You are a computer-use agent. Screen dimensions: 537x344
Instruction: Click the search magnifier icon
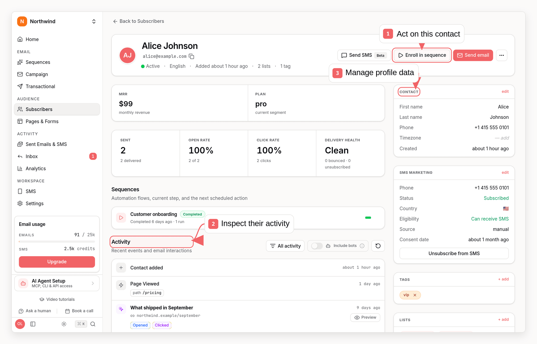93,324
